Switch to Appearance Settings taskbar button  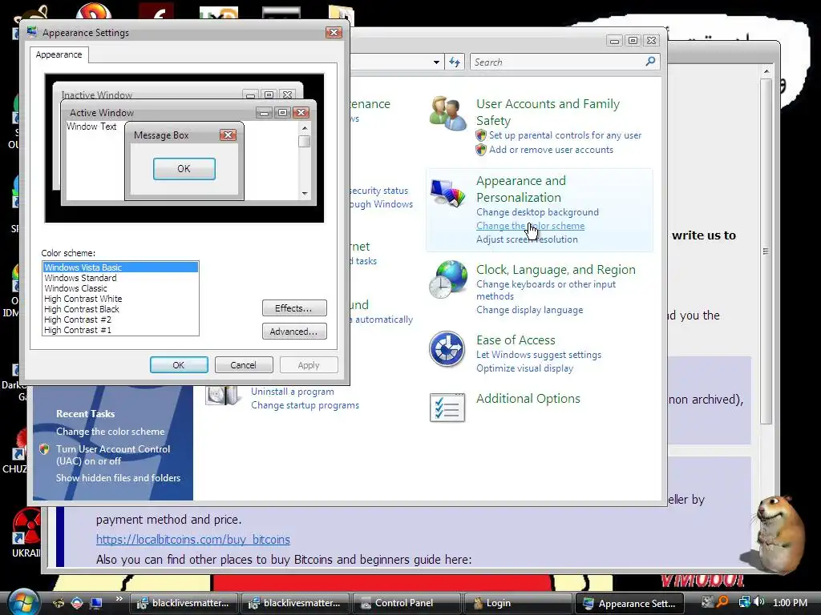(629, 603)
